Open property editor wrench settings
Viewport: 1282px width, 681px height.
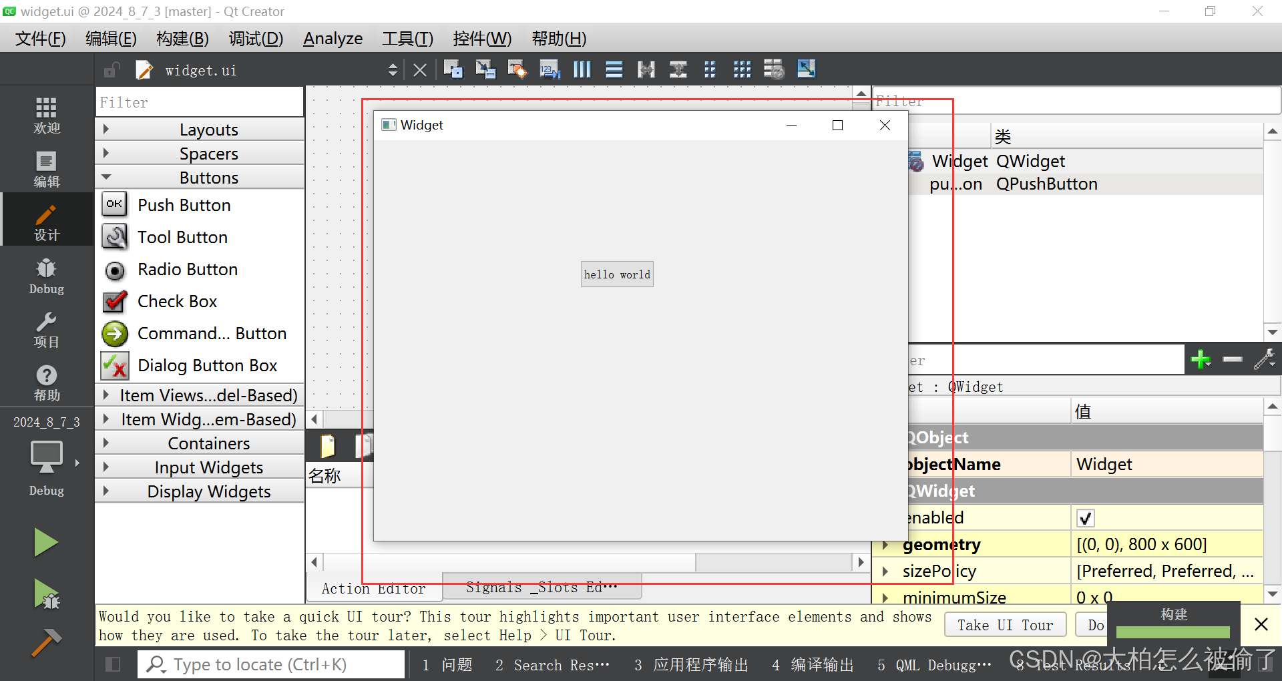1265,360
